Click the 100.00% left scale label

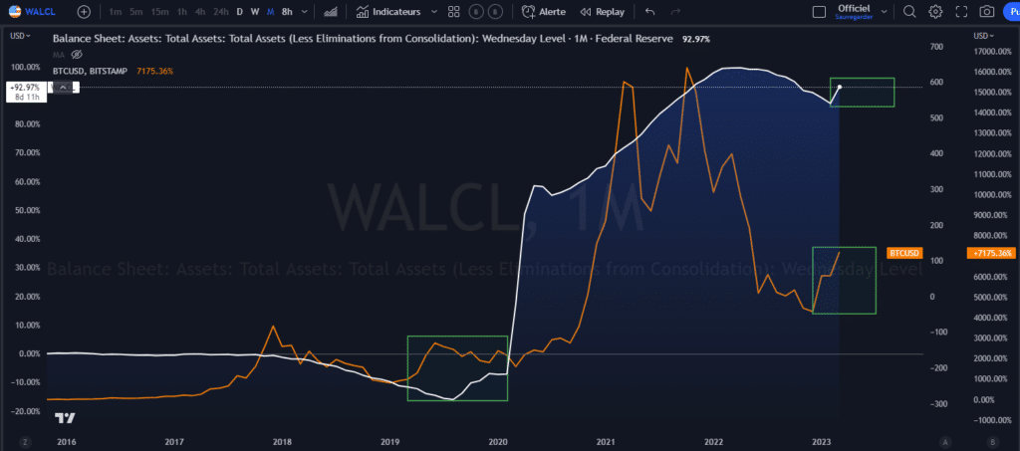tap(25, 67)
